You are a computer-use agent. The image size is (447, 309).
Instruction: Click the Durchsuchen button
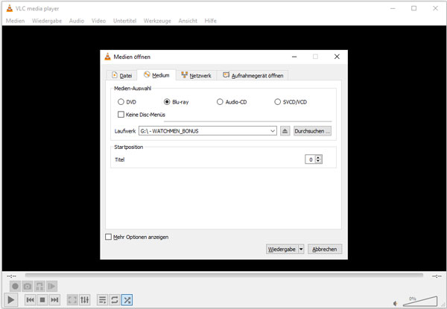tap(312, 131)
